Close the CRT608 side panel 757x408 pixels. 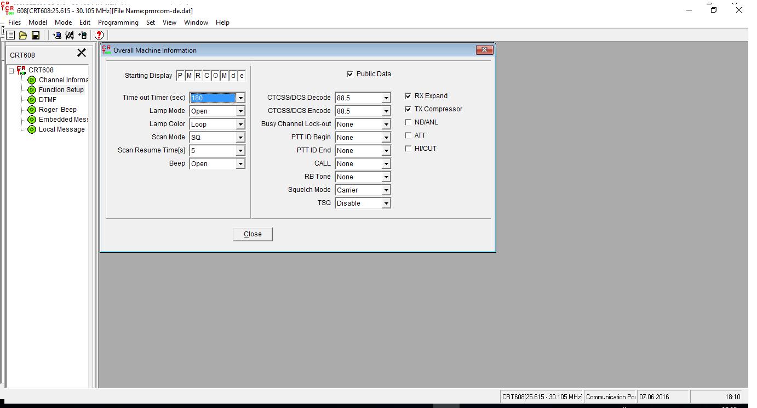tap(82, 53)
